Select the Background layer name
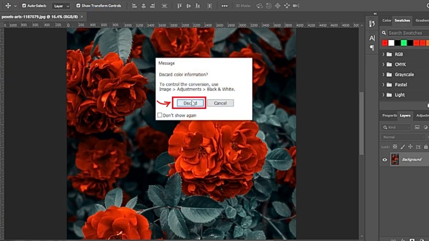 (x=412, y=160)
